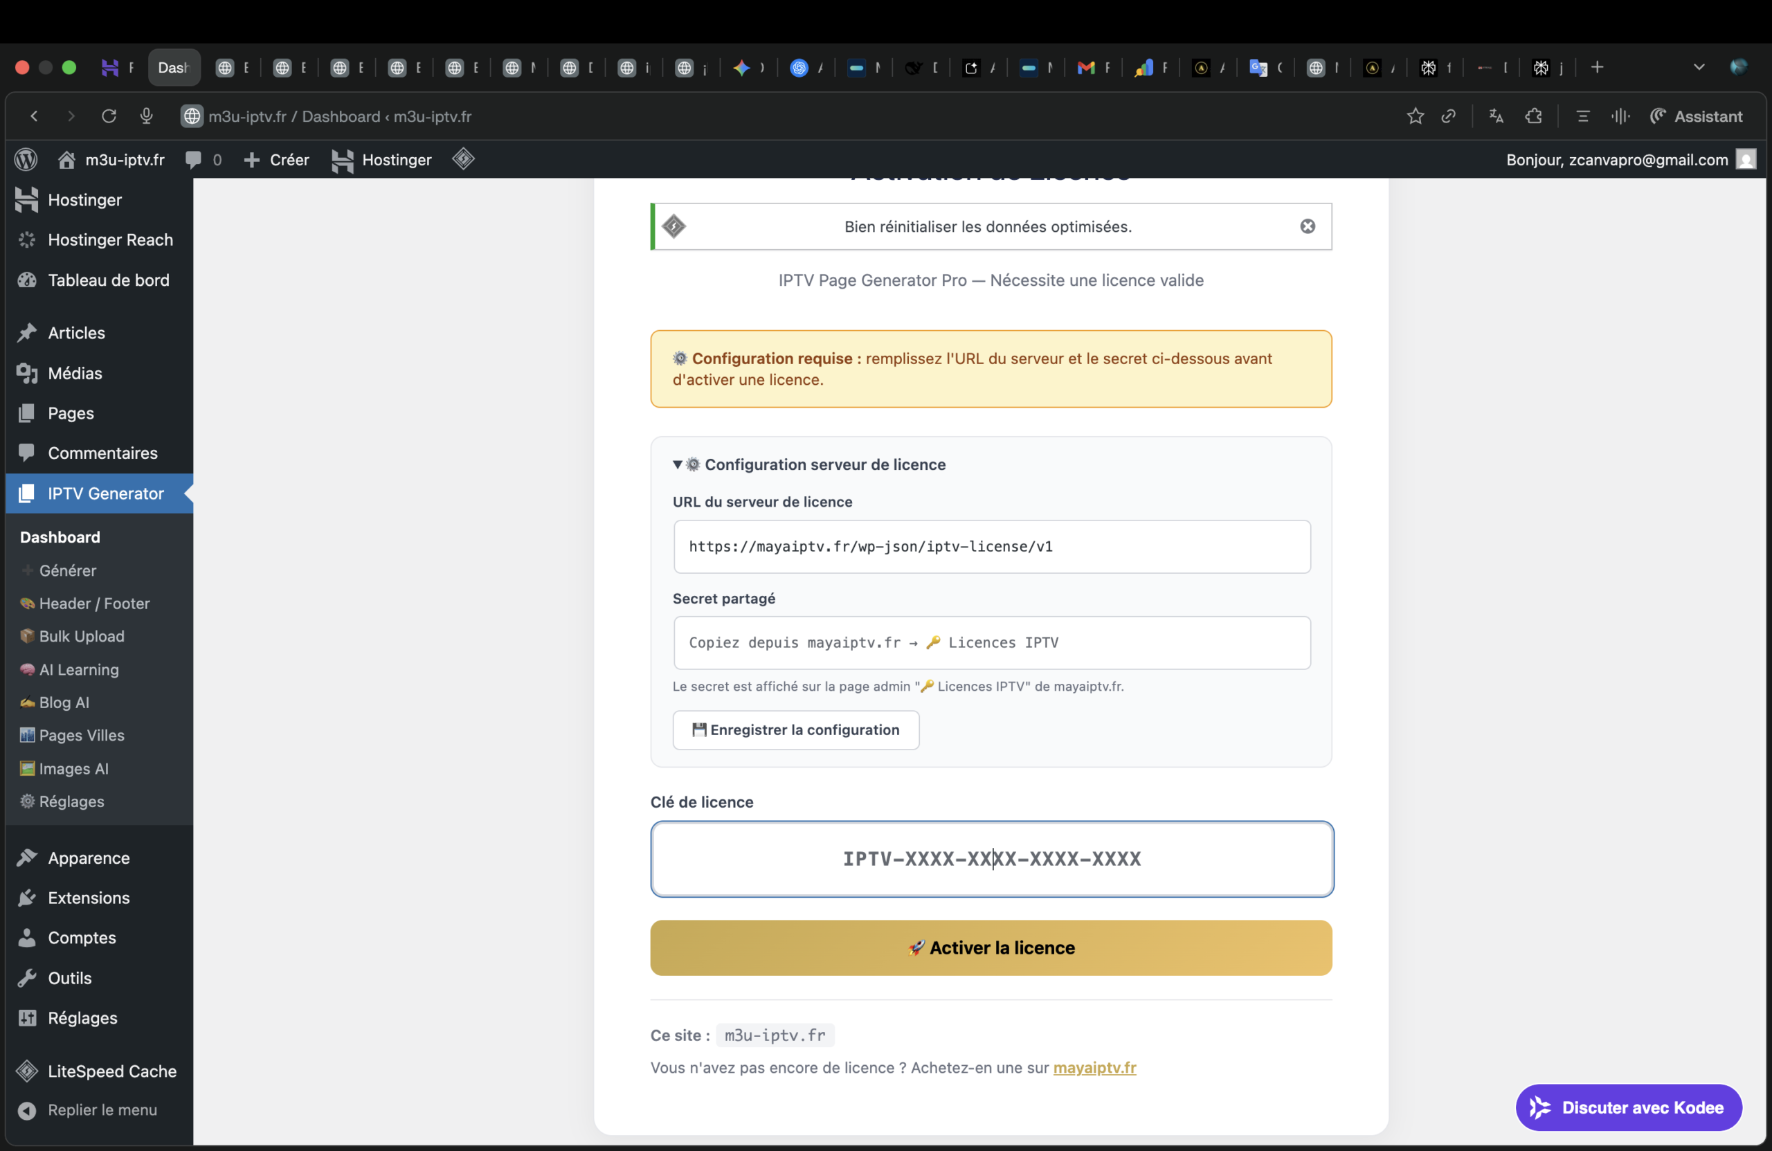Select IPTV Generator menu item
The width and height of the screenshot is (1772, 1151).
(x=99, y=493)
